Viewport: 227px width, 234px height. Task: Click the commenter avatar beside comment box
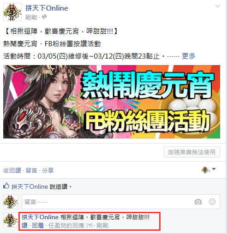coord(11,202)
